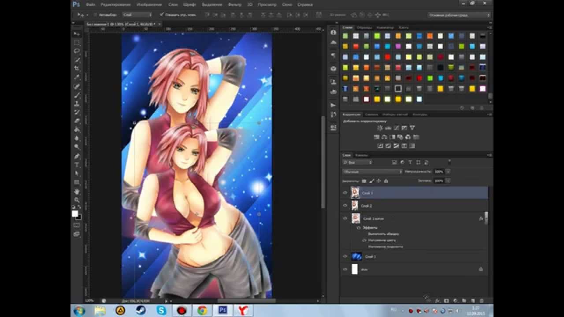Add a layer style via the fx icon
This screenshot has width=564, height=317.
click(438, 301)
